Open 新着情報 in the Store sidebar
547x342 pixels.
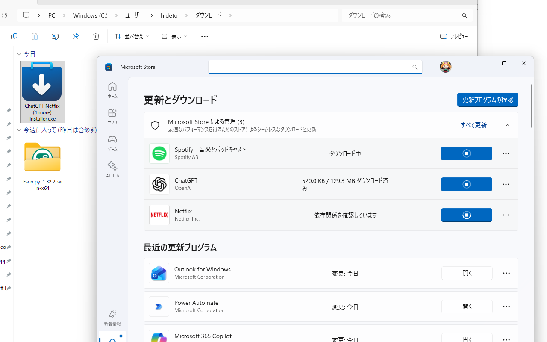pos(112,317)
